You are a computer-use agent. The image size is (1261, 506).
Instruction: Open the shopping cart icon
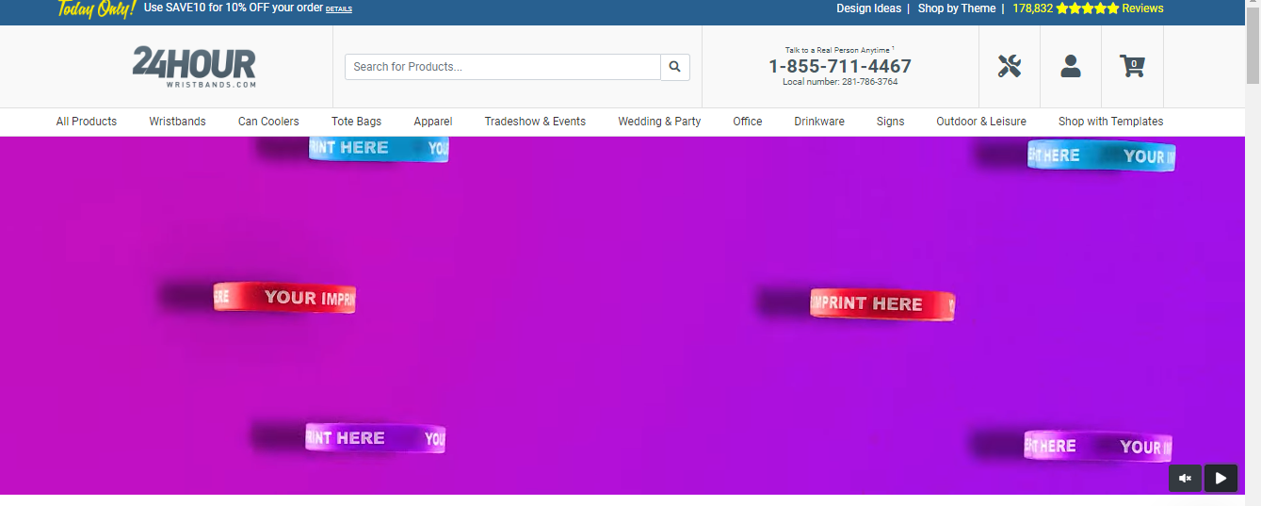point(1132,66)
